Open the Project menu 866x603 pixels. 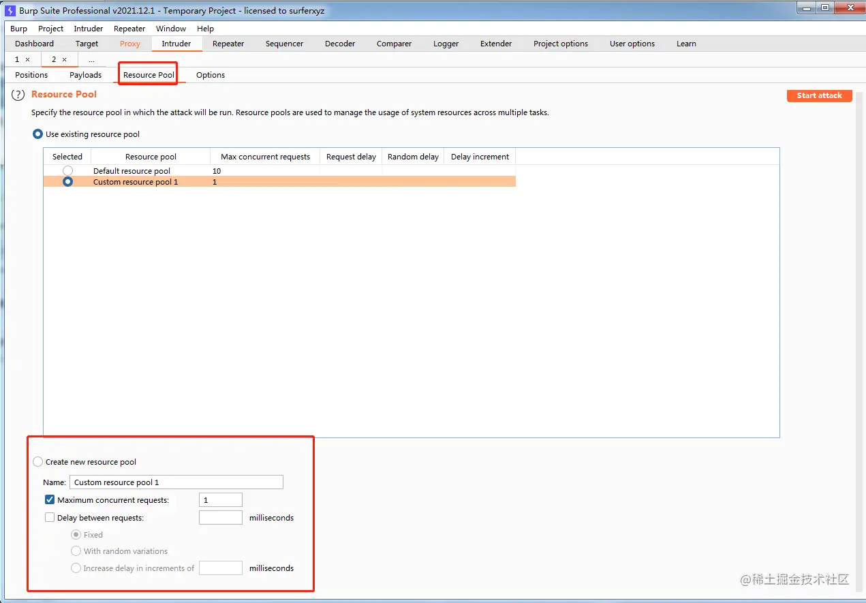tap(50, 29)
